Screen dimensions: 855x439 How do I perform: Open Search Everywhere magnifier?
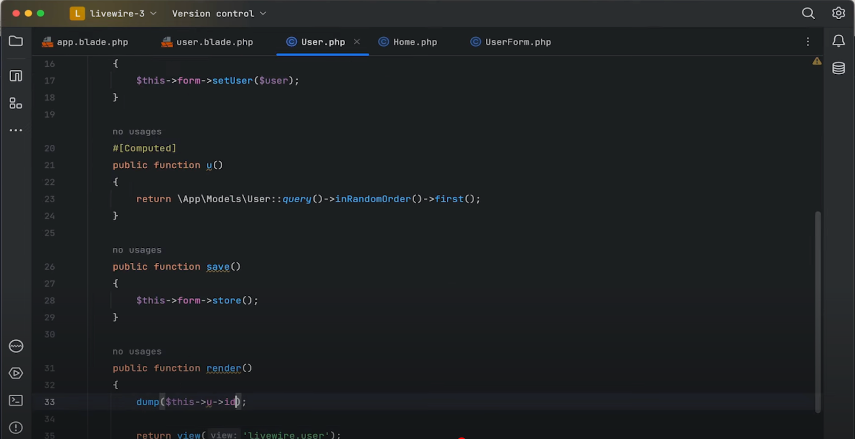[x=809, y=13]
